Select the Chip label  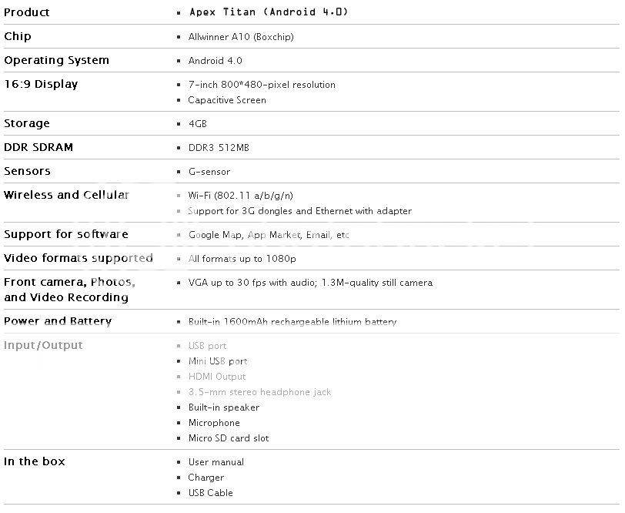pyautogui.click(x=18, y=36)
